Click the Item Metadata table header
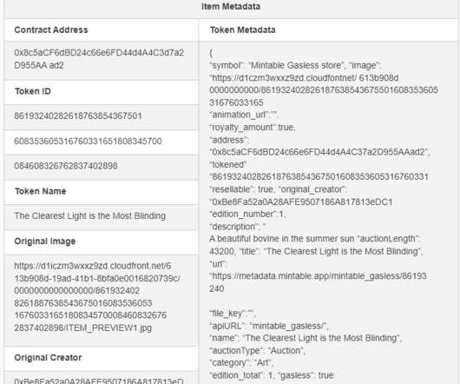 [x=231, y=6]
